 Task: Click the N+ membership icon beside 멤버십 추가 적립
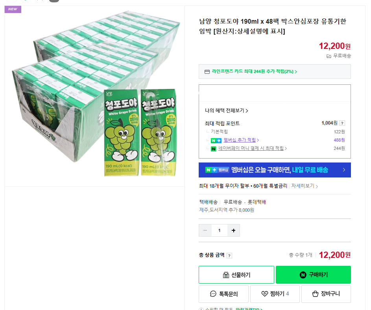coord(216,140)
